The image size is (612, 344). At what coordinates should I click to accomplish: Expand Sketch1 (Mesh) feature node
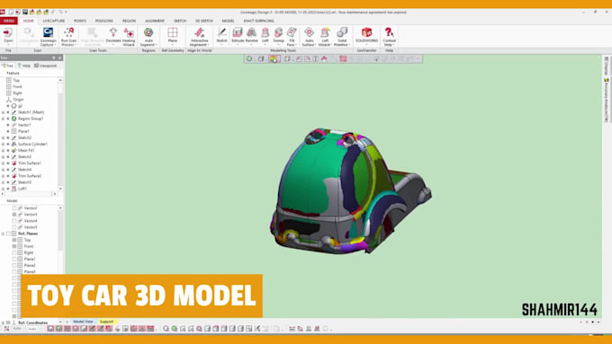(3, 112)
